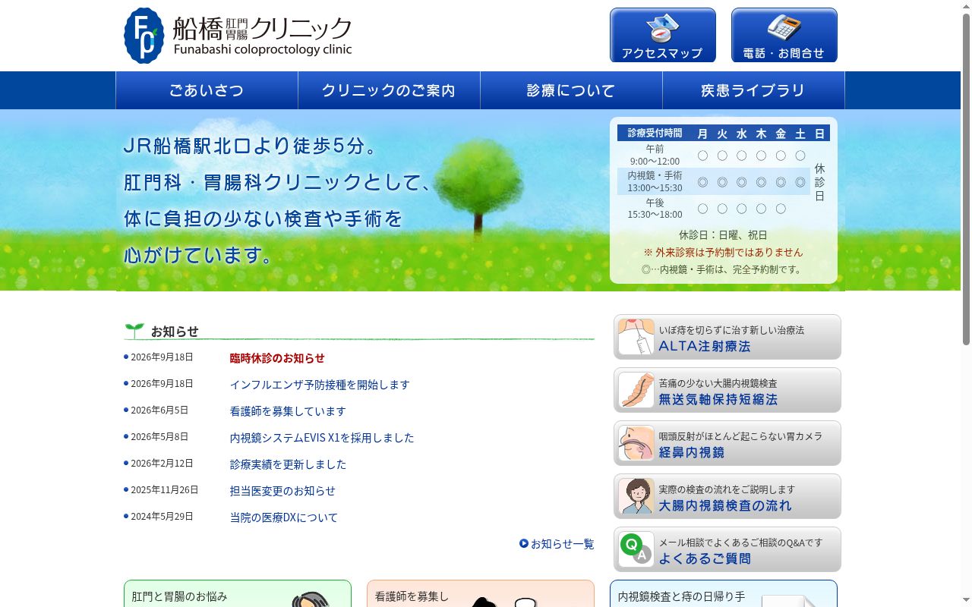Screen dimensions: 972x607
Task: Click the 外来診察は予約制ではありません notice text
Action: 723,252
